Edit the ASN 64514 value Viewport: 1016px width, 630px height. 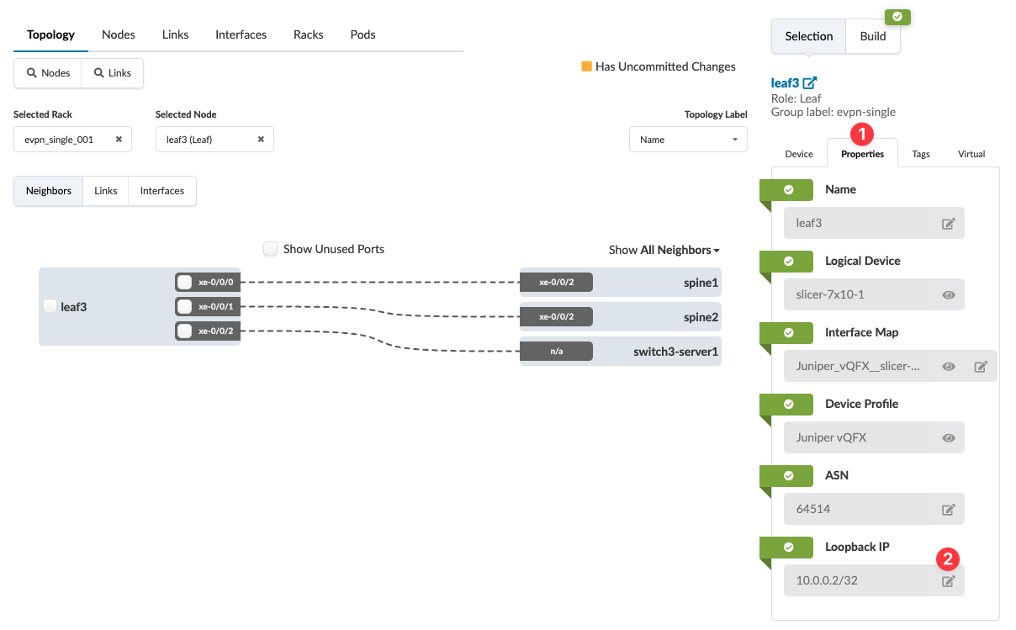coord(948,510)
